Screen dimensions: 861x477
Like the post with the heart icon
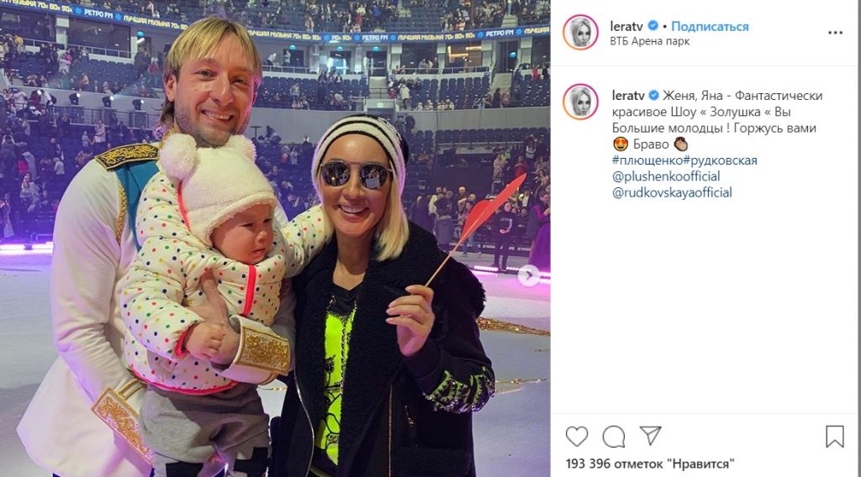coord(577,437)
